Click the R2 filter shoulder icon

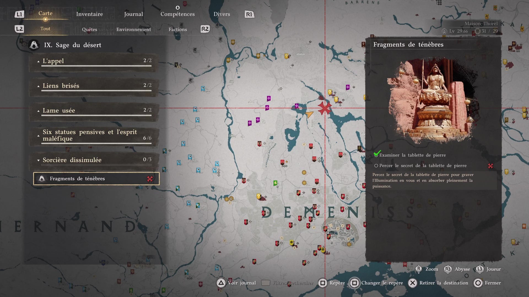click(x=205, y=29)
